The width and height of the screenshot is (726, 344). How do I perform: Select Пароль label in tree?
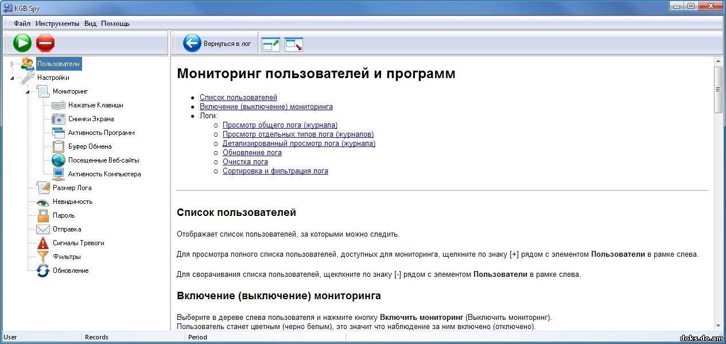click(64, 215)
